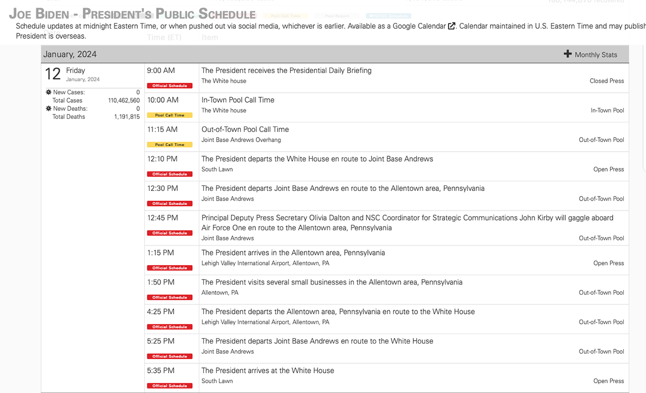This screenshot has height=393, width=646.
Task: Click the 1:15 PM Allentown arrival event
Action: 293,253
